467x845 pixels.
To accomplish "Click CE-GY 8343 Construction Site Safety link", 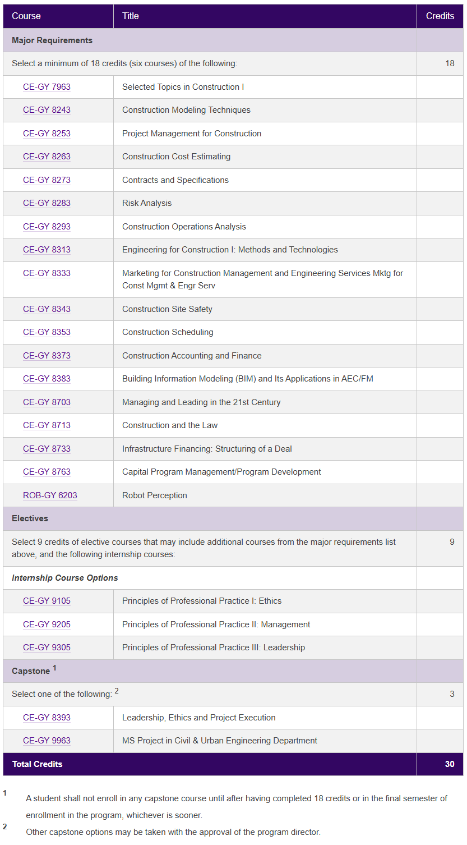I will click(x=47, y=309).
